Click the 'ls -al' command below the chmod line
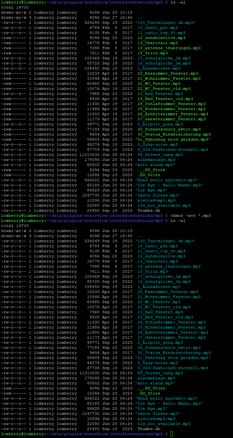The image size is (233, 438). click(x=178, y=221)
